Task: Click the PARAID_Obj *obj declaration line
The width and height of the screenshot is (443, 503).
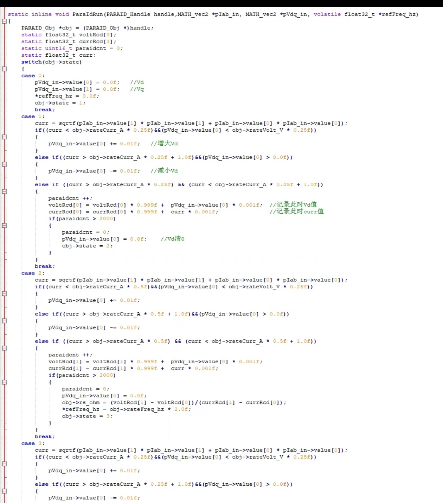Action: tap(87, 28)
